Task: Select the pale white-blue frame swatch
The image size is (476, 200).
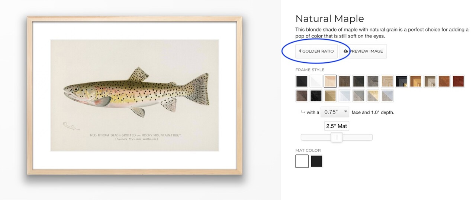Action: coord(344,96)
